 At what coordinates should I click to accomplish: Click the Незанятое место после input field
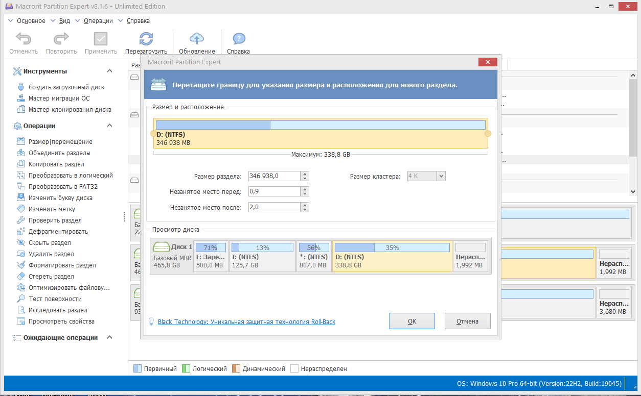click(274, 207)
